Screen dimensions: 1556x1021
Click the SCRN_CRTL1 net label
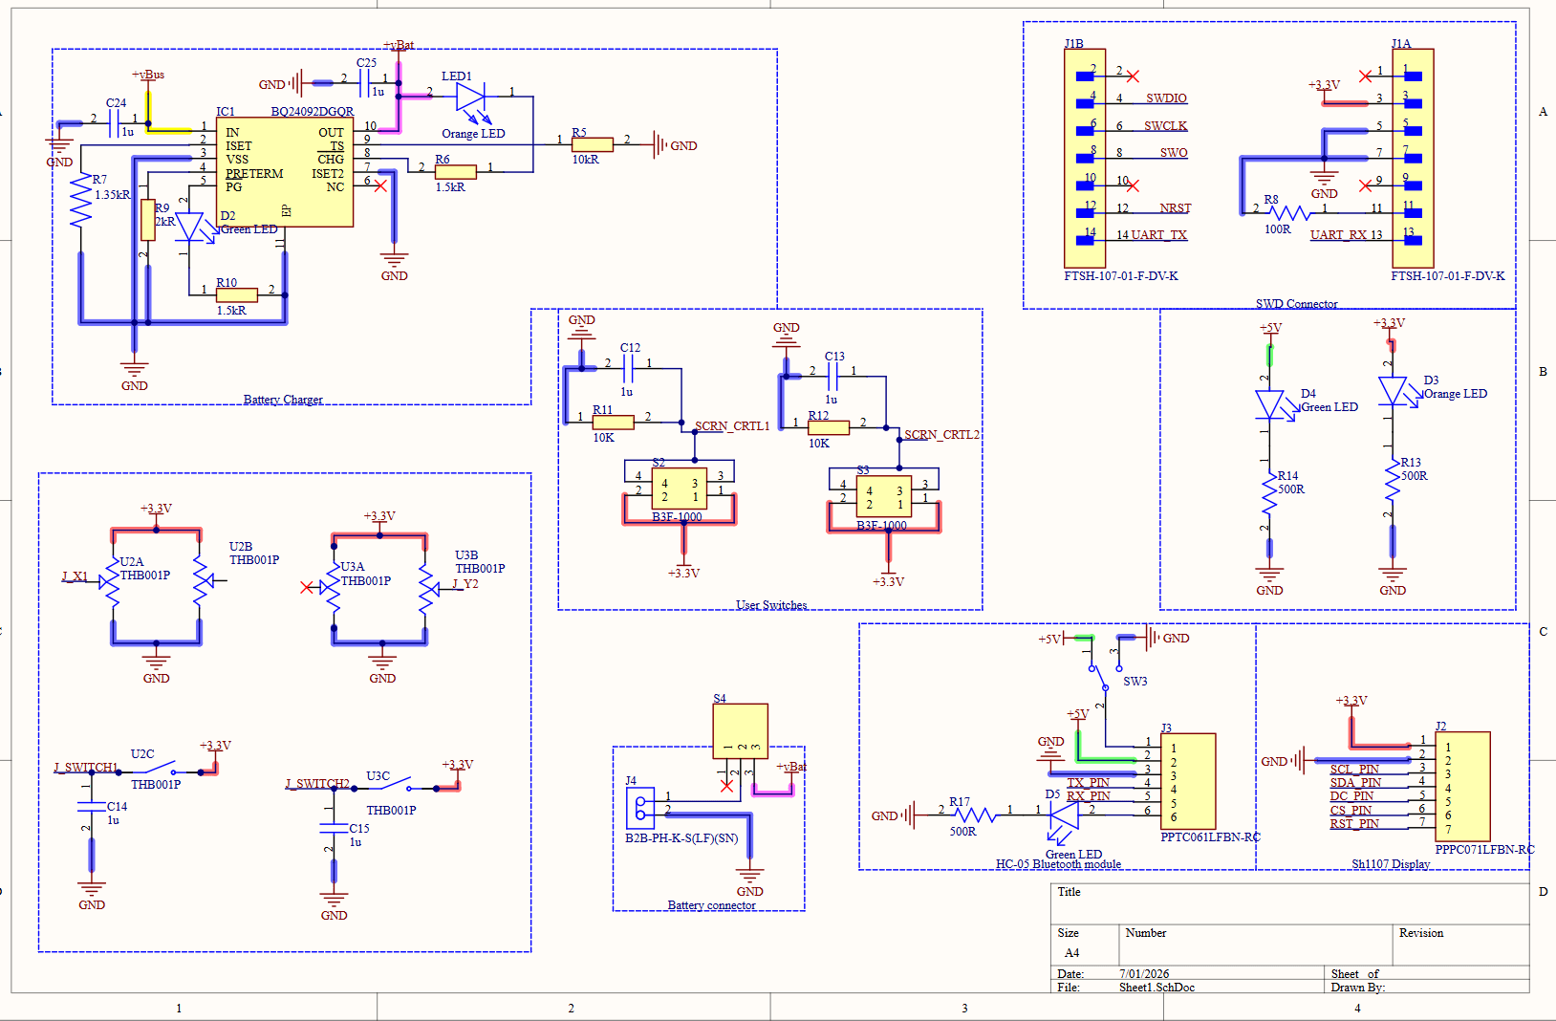(732, 426)
